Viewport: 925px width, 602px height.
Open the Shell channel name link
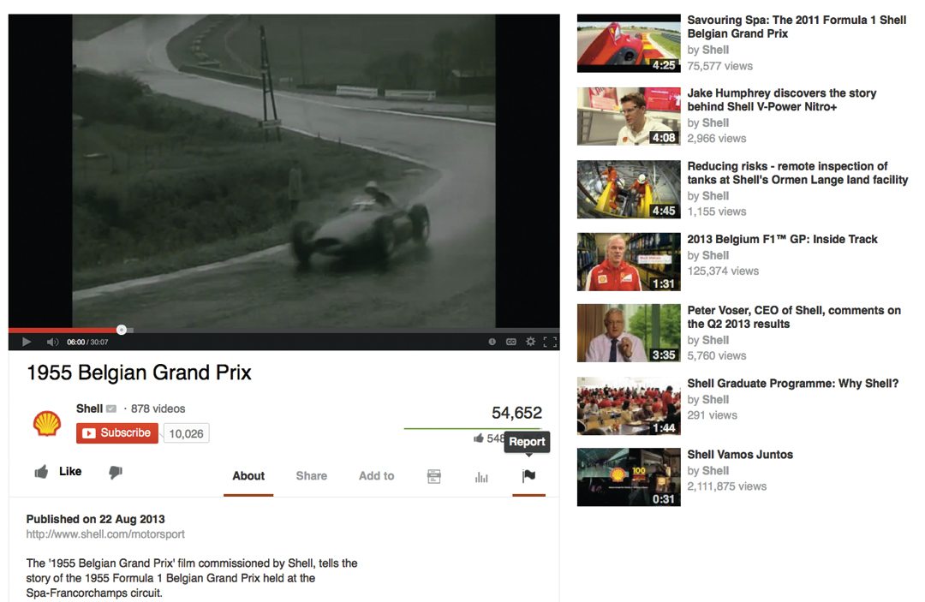pos(89,408)
